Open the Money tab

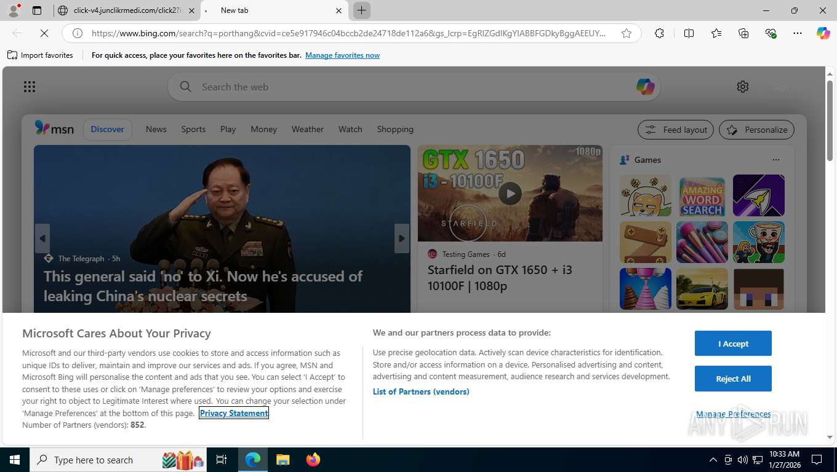pos(264,129)
